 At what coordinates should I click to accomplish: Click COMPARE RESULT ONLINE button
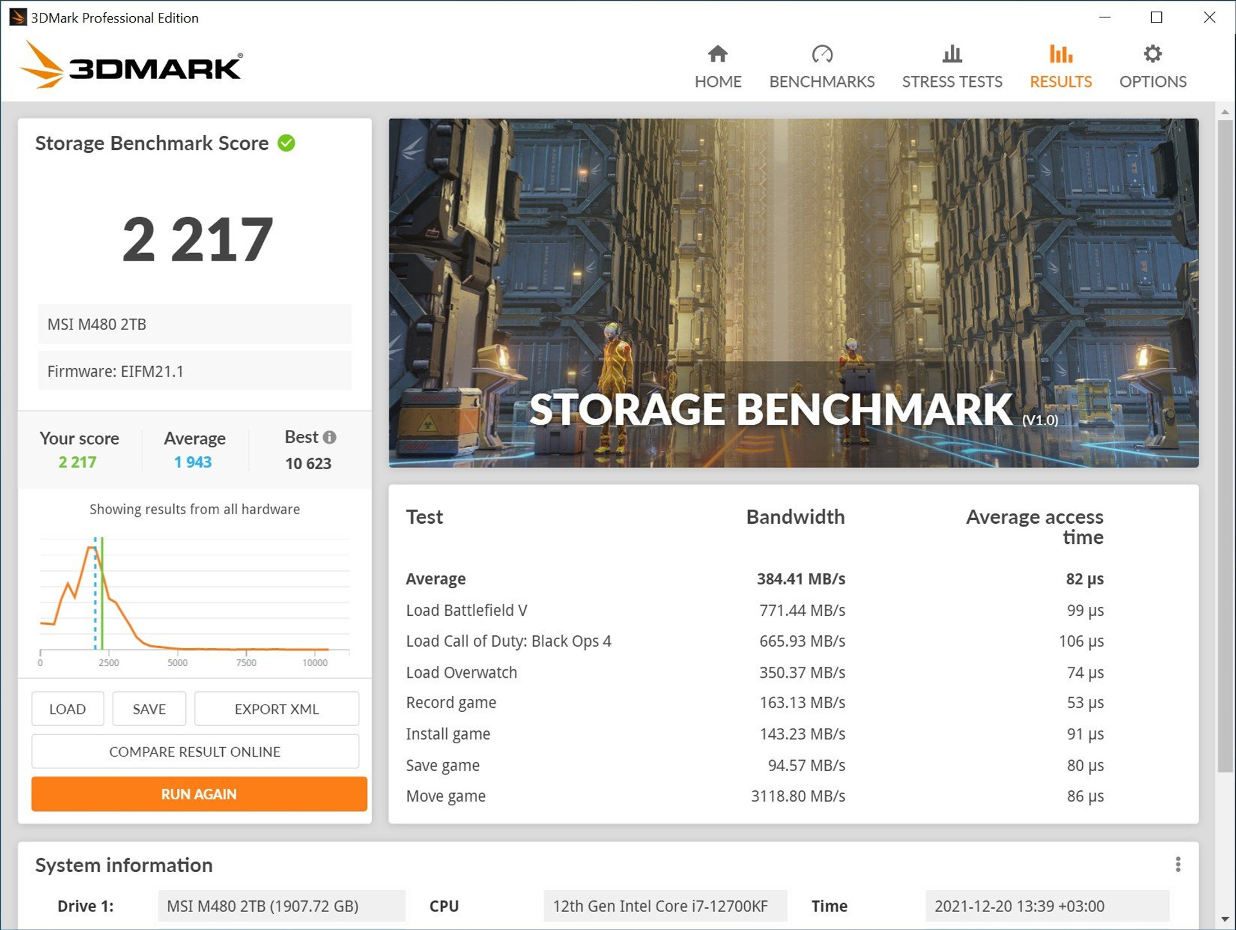(195, 751)
